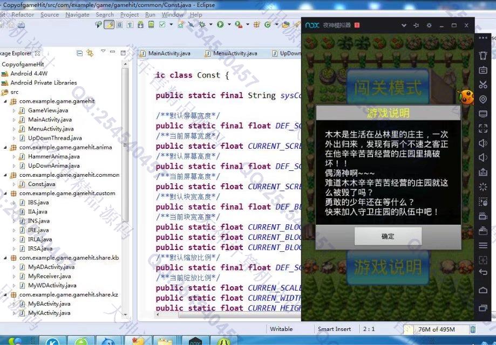Open dropdown arrow next to Run icon
The width and height of the screenshot is (496, 345).
point(229,24)
